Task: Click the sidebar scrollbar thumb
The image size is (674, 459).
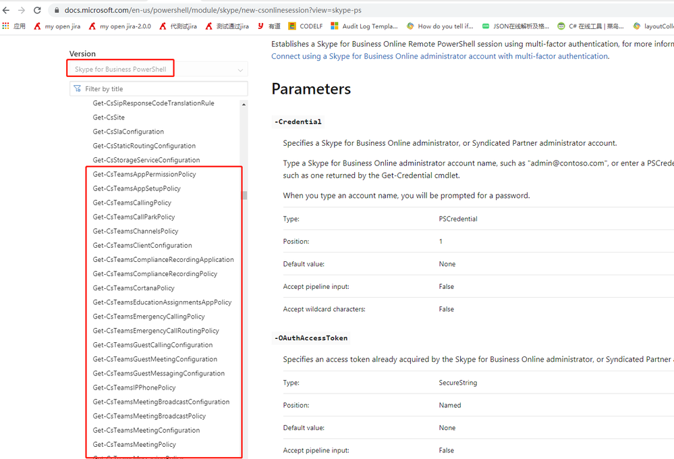Action: [x=245, y=195]
